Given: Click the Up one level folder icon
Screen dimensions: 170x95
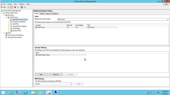Looking at the screenshot, I should point(8,7).
